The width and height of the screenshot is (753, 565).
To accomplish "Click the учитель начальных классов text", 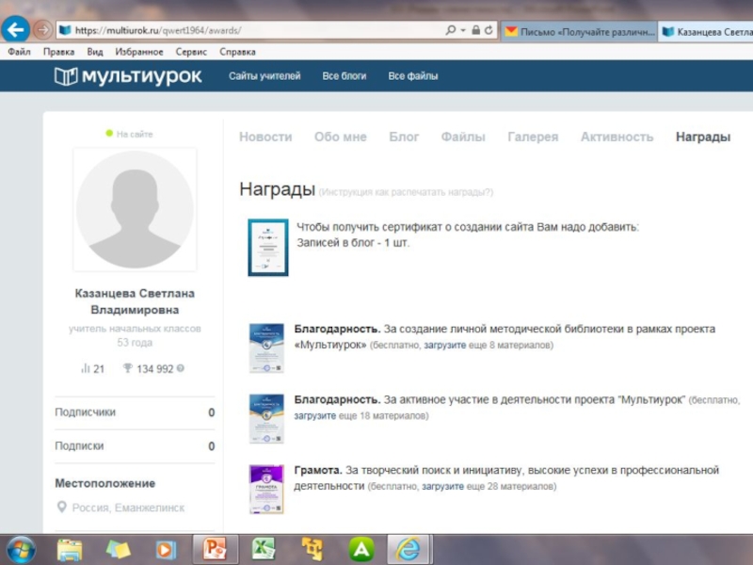I will point(135,329).
